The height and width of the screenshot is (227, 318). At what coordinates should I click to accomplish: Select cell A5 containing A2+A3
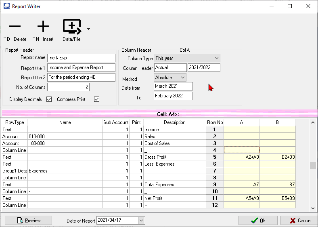(x=242, y=157)
